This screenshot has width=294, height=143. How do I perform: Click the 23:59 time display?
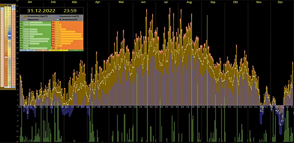pos(70,11)
